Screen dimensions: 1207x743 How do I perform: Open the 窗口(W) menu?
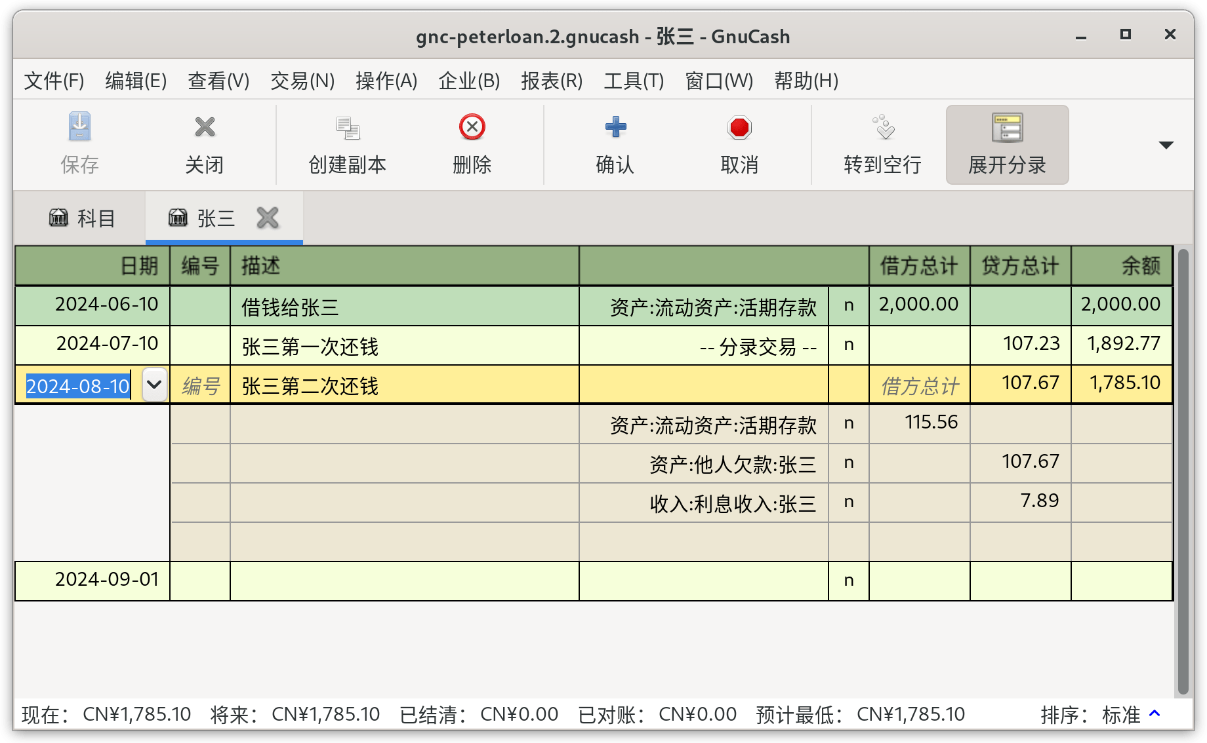click(719, 81)
